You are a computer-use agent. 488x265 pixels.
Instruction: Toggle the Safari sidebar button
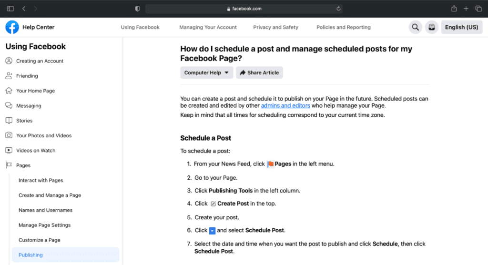click(10, 9)
